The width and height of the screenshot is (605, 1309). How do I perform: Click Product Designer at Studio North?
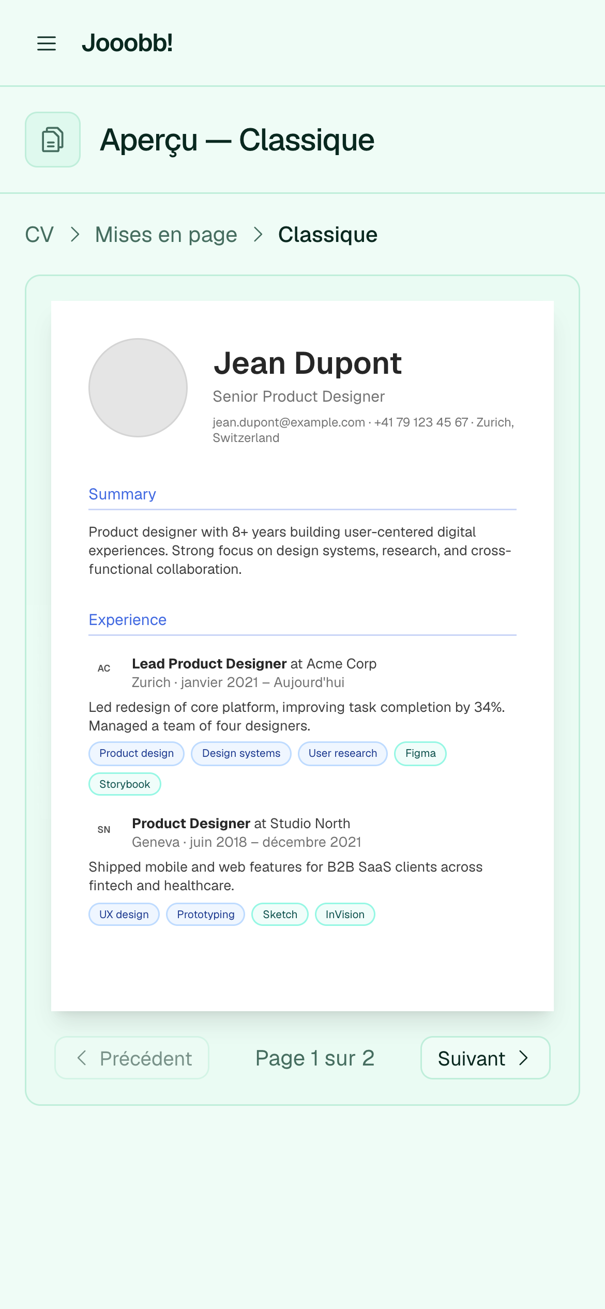coord(241,824)
